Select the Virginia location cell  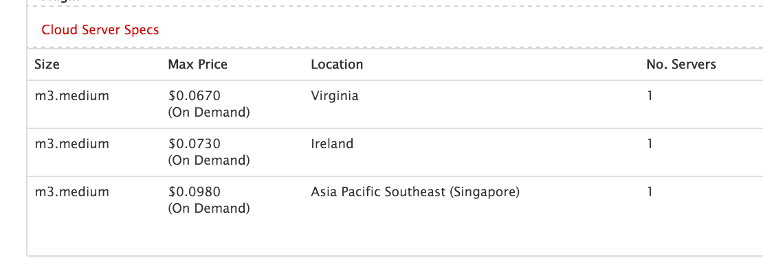coord(335,95)
